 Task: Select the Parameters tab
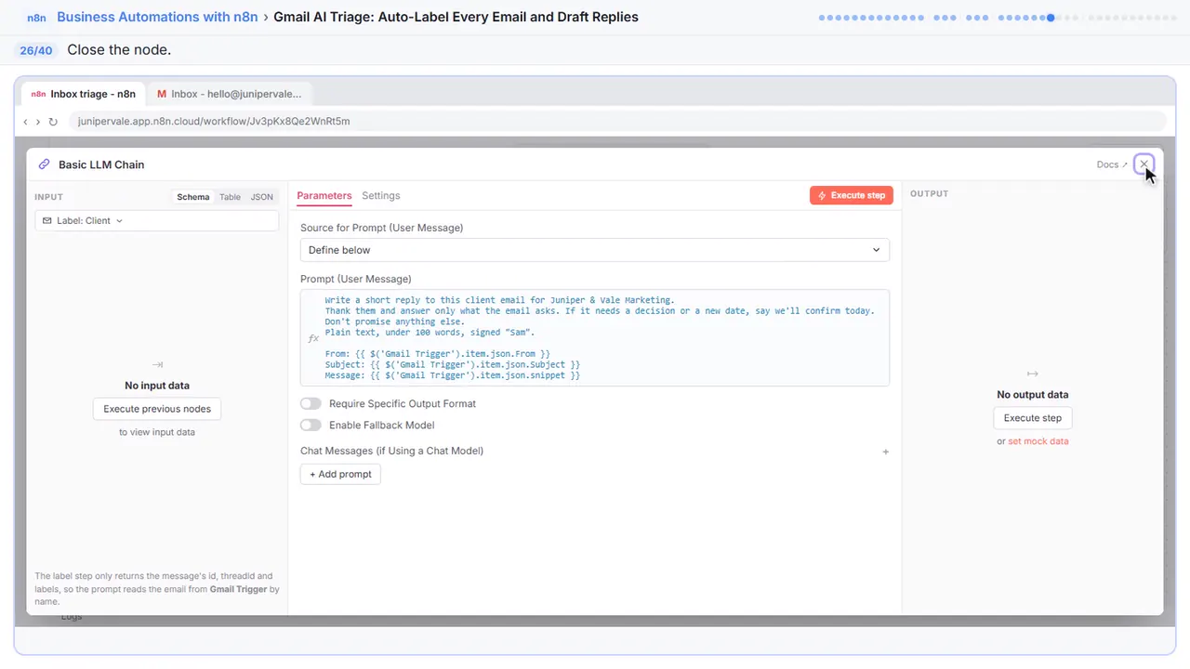[x=324, y=196]
